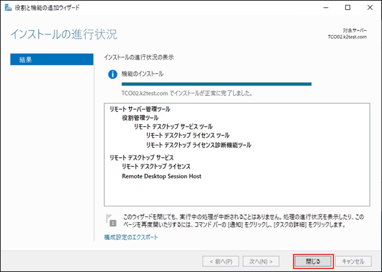Click the blue information icon
Viewport: 382px width, 272px height.
[x=113, y=74]
